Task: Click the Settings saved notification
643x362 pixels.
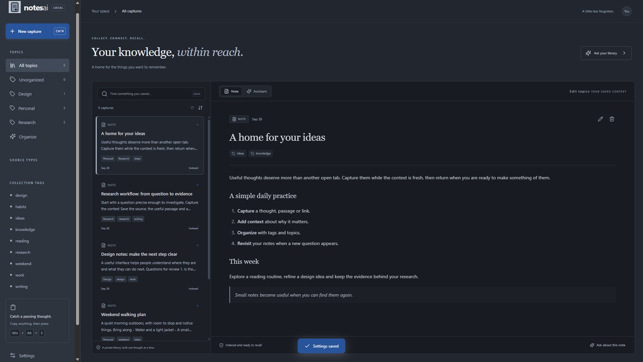Action: point(321,346)
